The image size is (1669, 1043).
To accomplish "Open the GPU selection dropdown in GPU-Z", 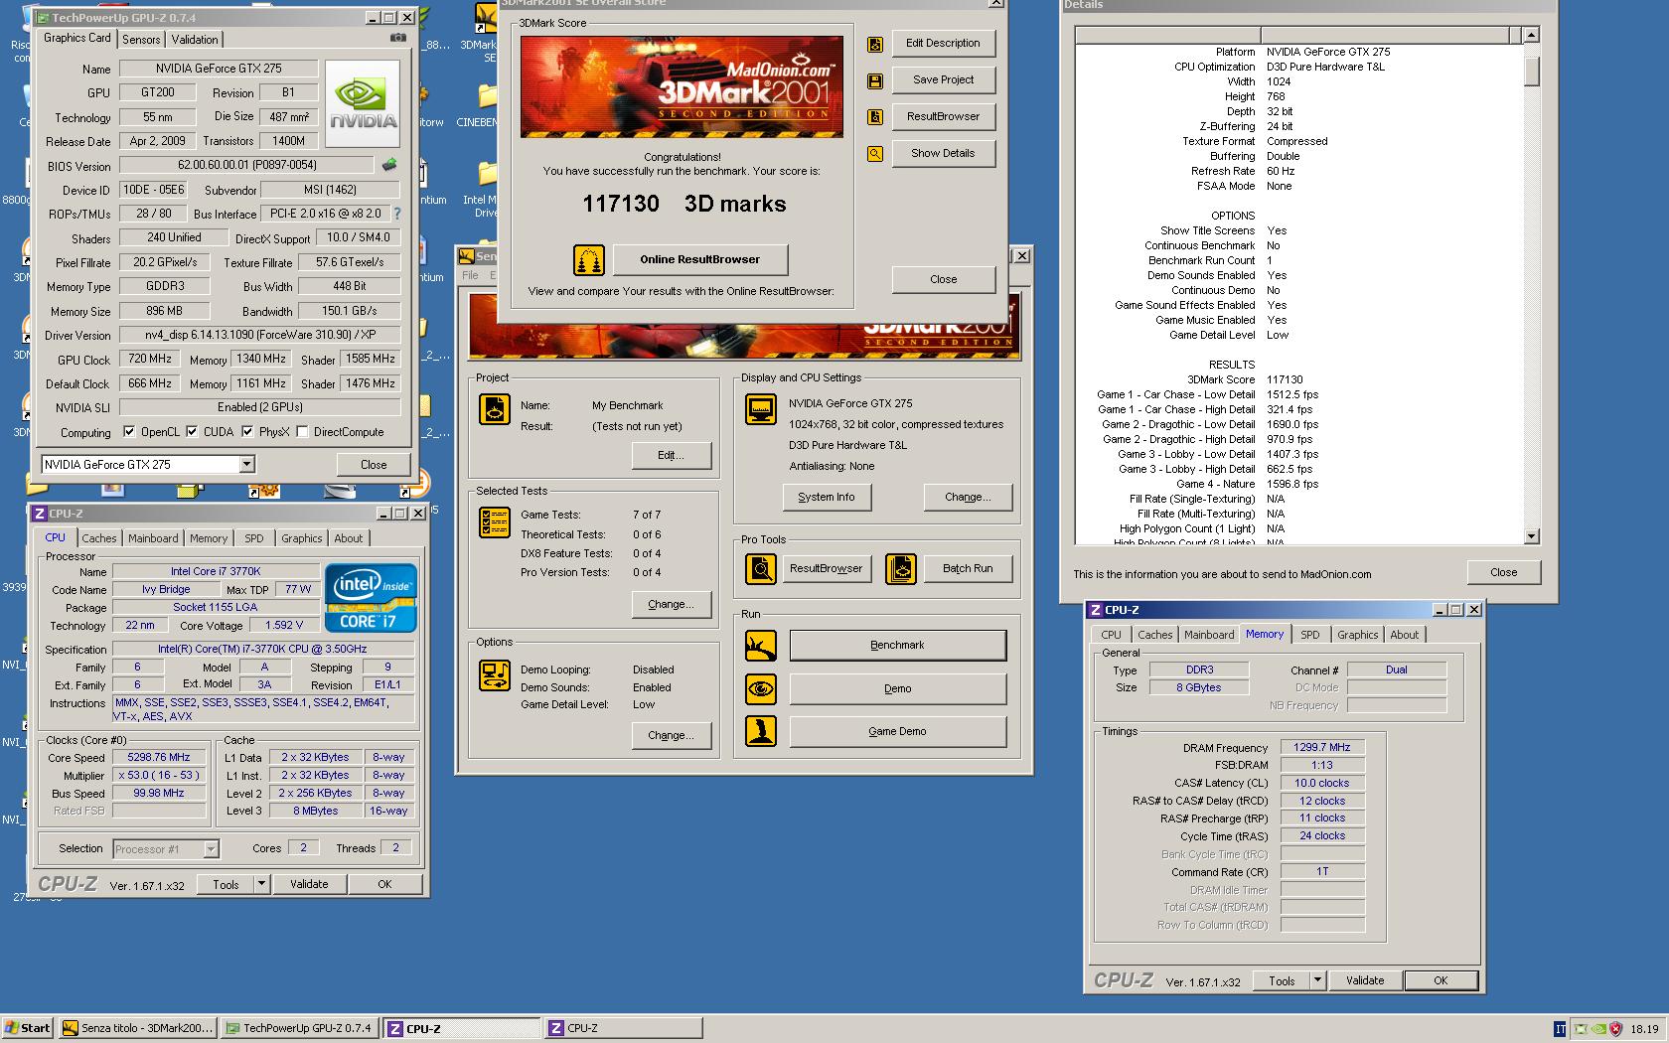I will click(x=246, y=465).
